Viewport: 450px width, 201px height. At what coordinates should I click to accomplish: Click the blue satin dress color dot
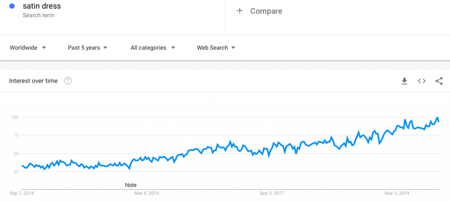(x=12, y=6)
